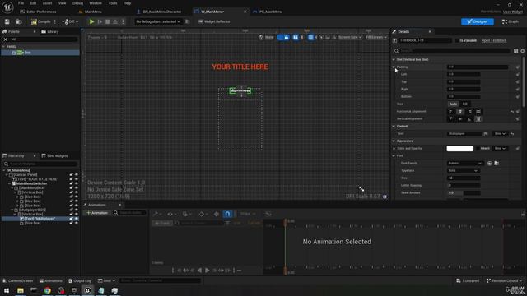527x296 pixels.
Task: Click the stop simulation button
Action: pyautogui.click(x=108, y=21)
